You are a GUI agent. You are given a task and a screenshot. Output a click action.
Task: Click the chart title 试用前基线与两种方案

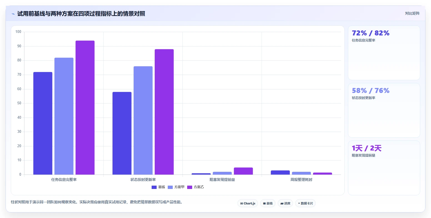click(81, 14)
